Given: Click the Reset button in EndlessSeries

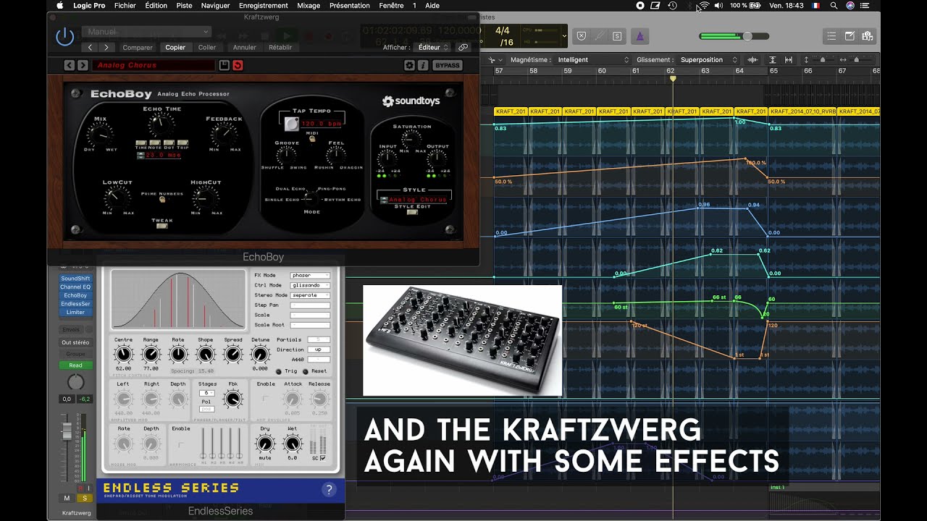Looking at the screenshot, I should [306, 371].
